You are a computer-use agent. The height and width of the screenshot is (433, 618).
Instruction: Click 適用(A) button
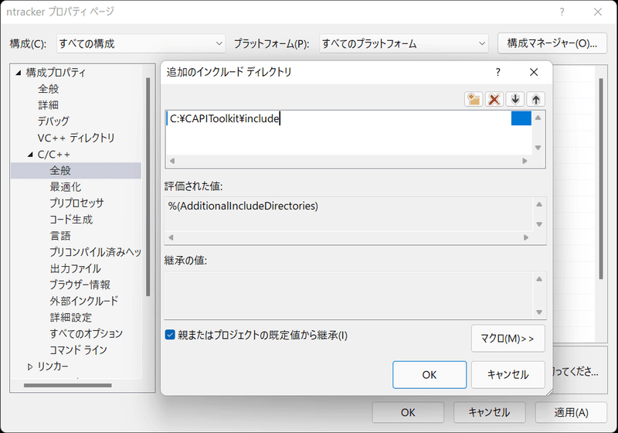tap(571, 412)
